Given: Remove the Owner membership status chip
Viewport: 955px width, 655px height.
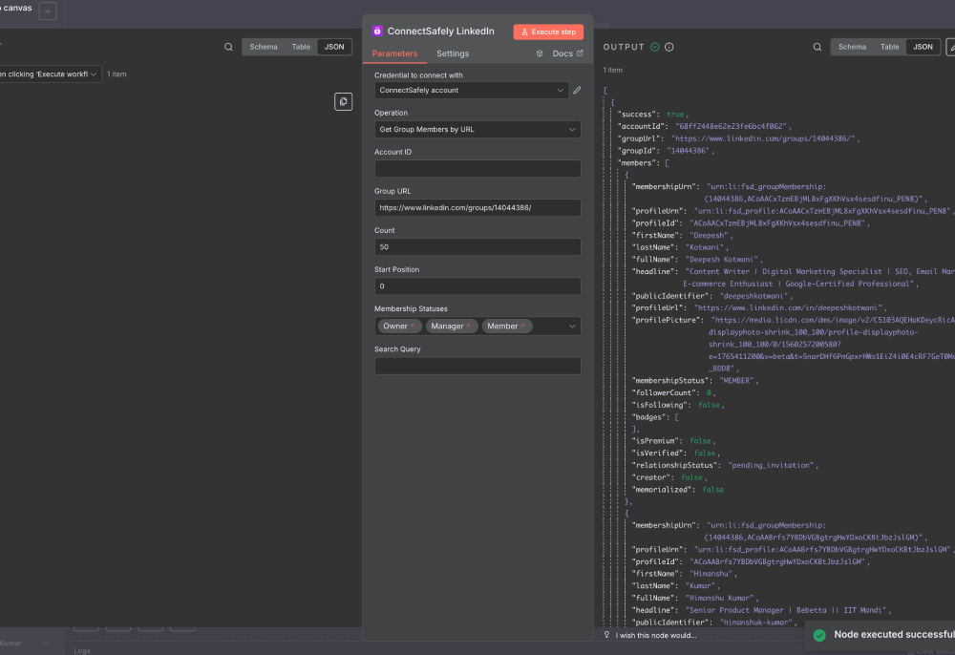Looking at the screenshot, I should coord(413,326).
